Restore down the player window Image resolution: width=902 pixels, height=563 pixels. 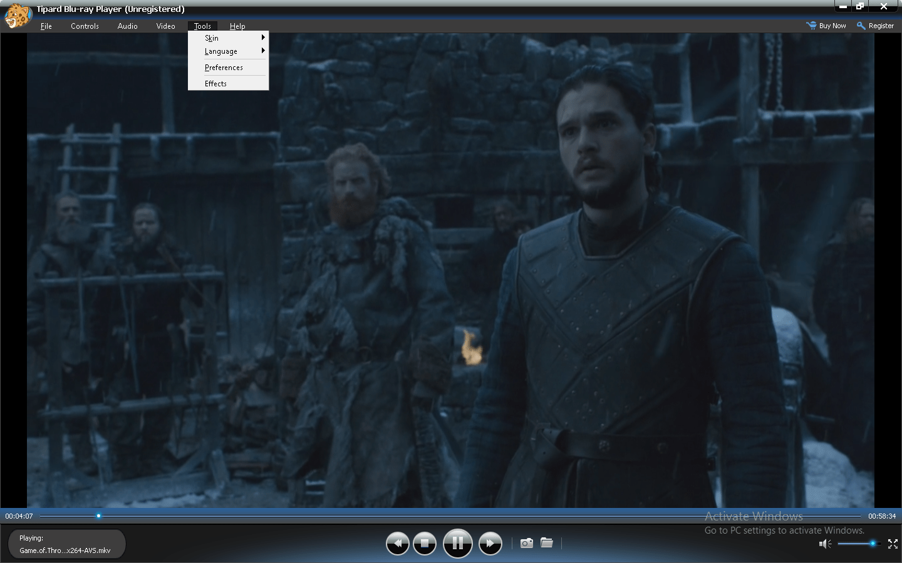tap(860, 6)
